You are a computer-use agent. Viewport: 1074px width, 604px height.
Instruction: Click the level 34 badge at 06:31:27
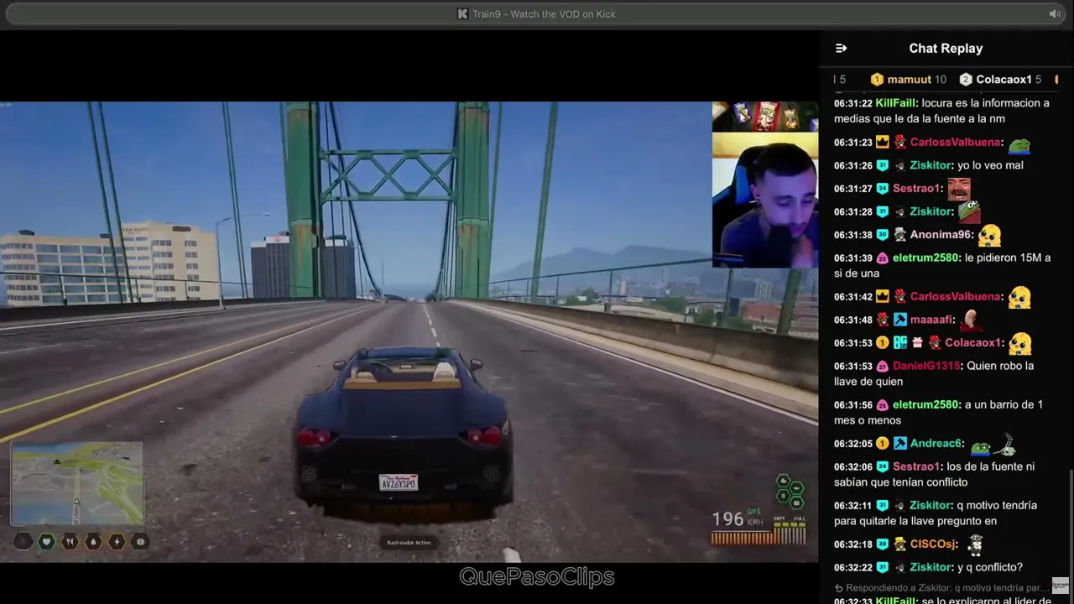(x=882, y=190)
